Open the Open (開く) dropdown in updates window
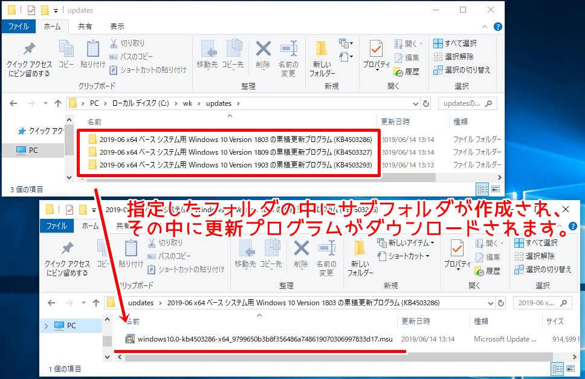Image resolution: width=585 pixels, height=379 pixels. point(409,44)
